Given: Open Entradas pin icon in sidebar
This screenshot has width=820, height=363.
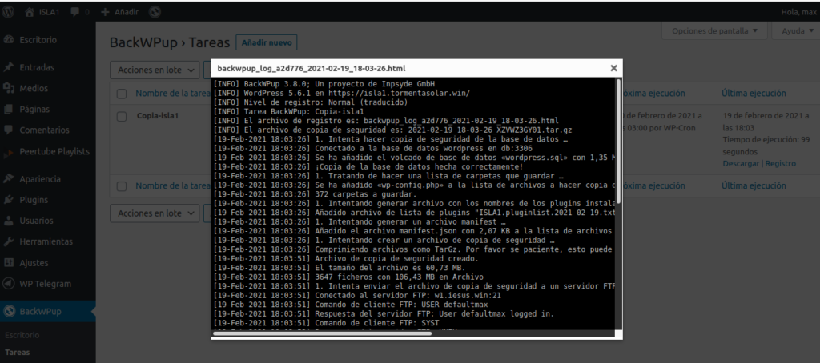Looking at the screenshot, I should coord(8,67).
